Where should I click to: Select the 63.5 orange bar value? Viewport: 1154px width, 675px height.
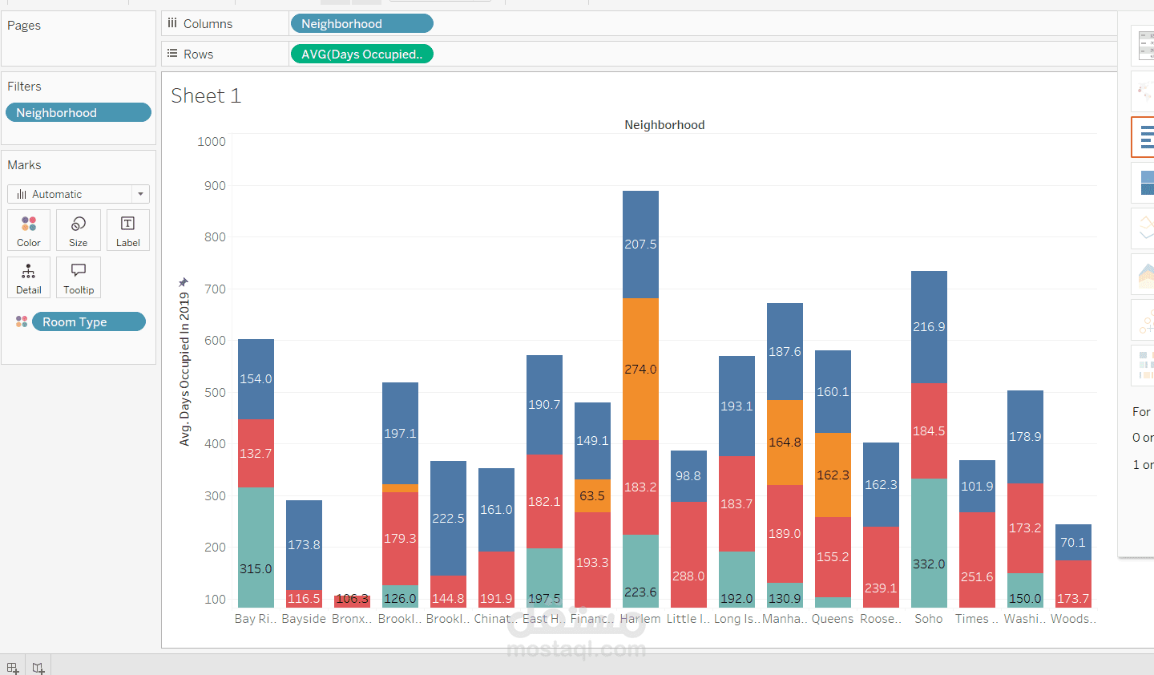[592, 496]
